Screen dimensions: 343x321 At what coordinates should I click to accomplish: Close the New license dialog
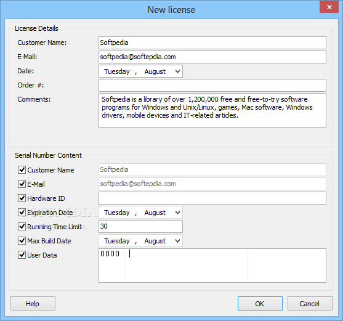(329, 7)
